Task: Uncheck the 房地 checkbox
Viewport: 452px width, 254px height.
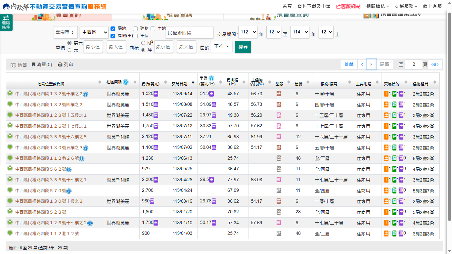Action: pos(113,29)
